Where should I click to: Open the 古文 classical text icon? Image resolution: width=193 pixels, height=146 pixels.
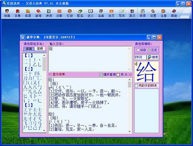[111, 13]
